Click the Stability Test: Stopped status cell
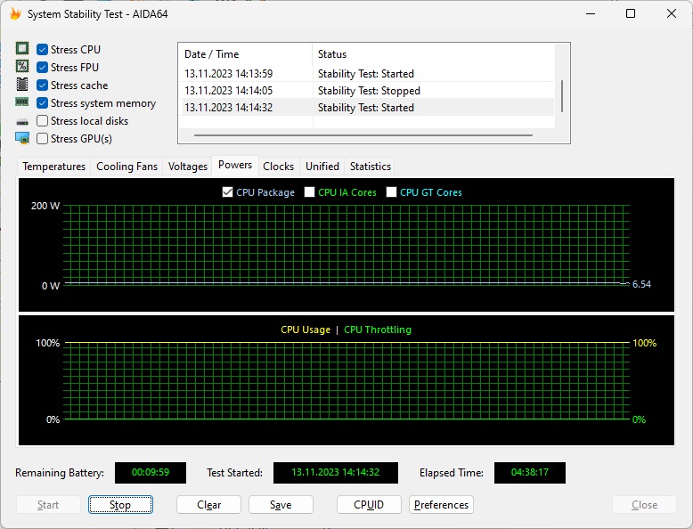Image resolution: width=693 pixels, height=529 pixels. coord(369,91)
